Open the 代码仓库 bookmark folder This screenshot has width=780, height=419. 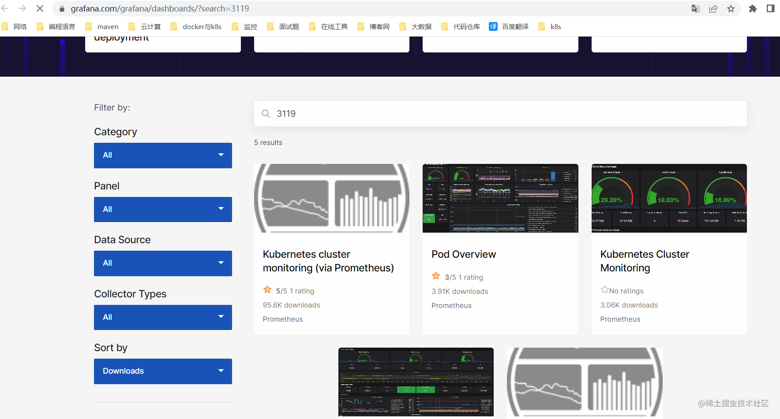(461, 27)
